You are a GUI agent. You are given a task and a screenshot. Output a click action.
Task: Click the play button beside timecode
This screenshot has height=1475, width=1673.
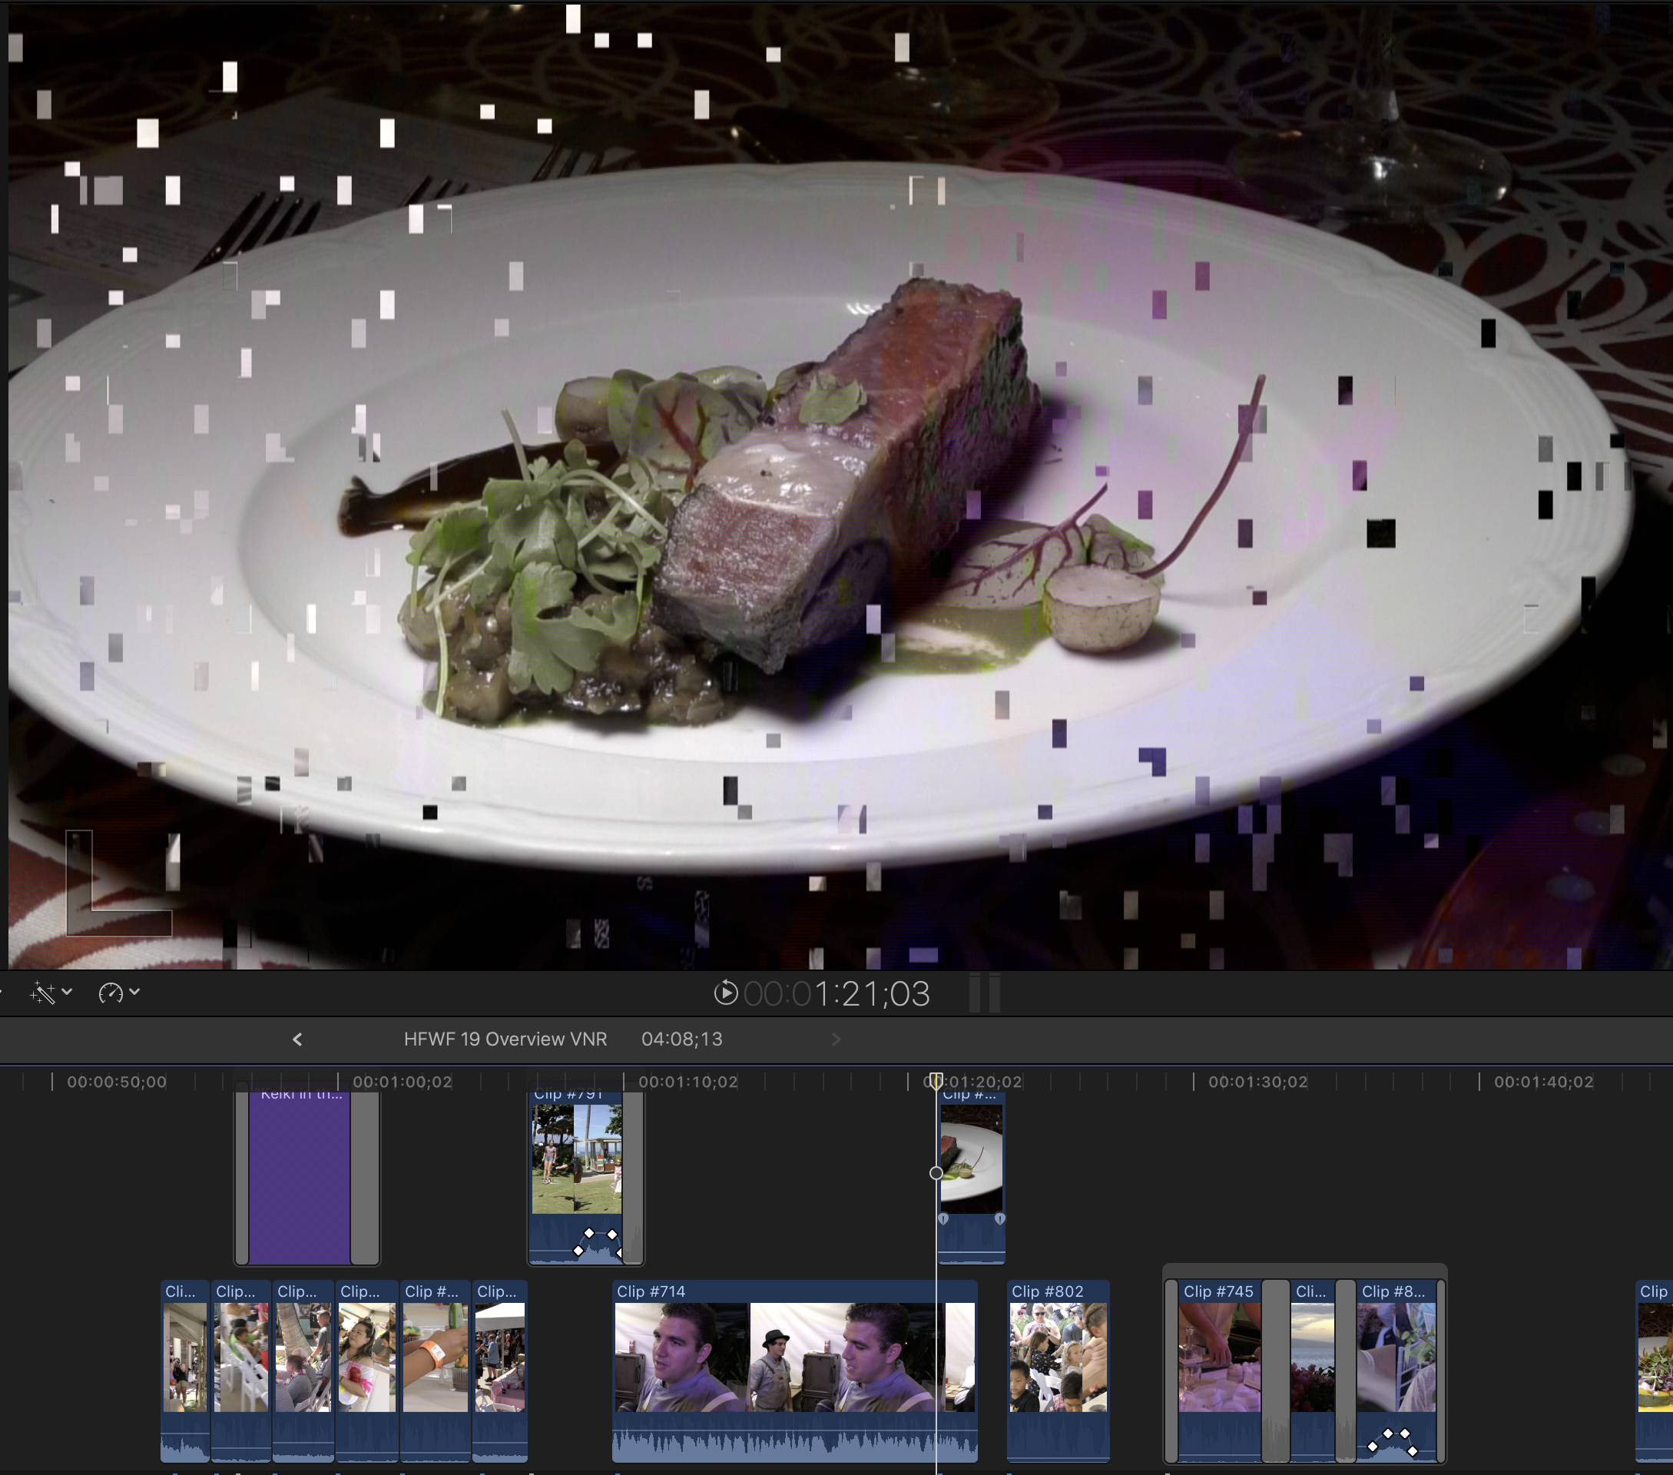click(x=725, y=993)
